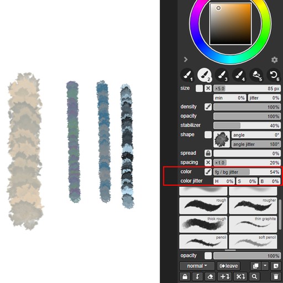Screen dimensions: 283x283
Task: Select the smudge tool slot 5
Action: 256,75
